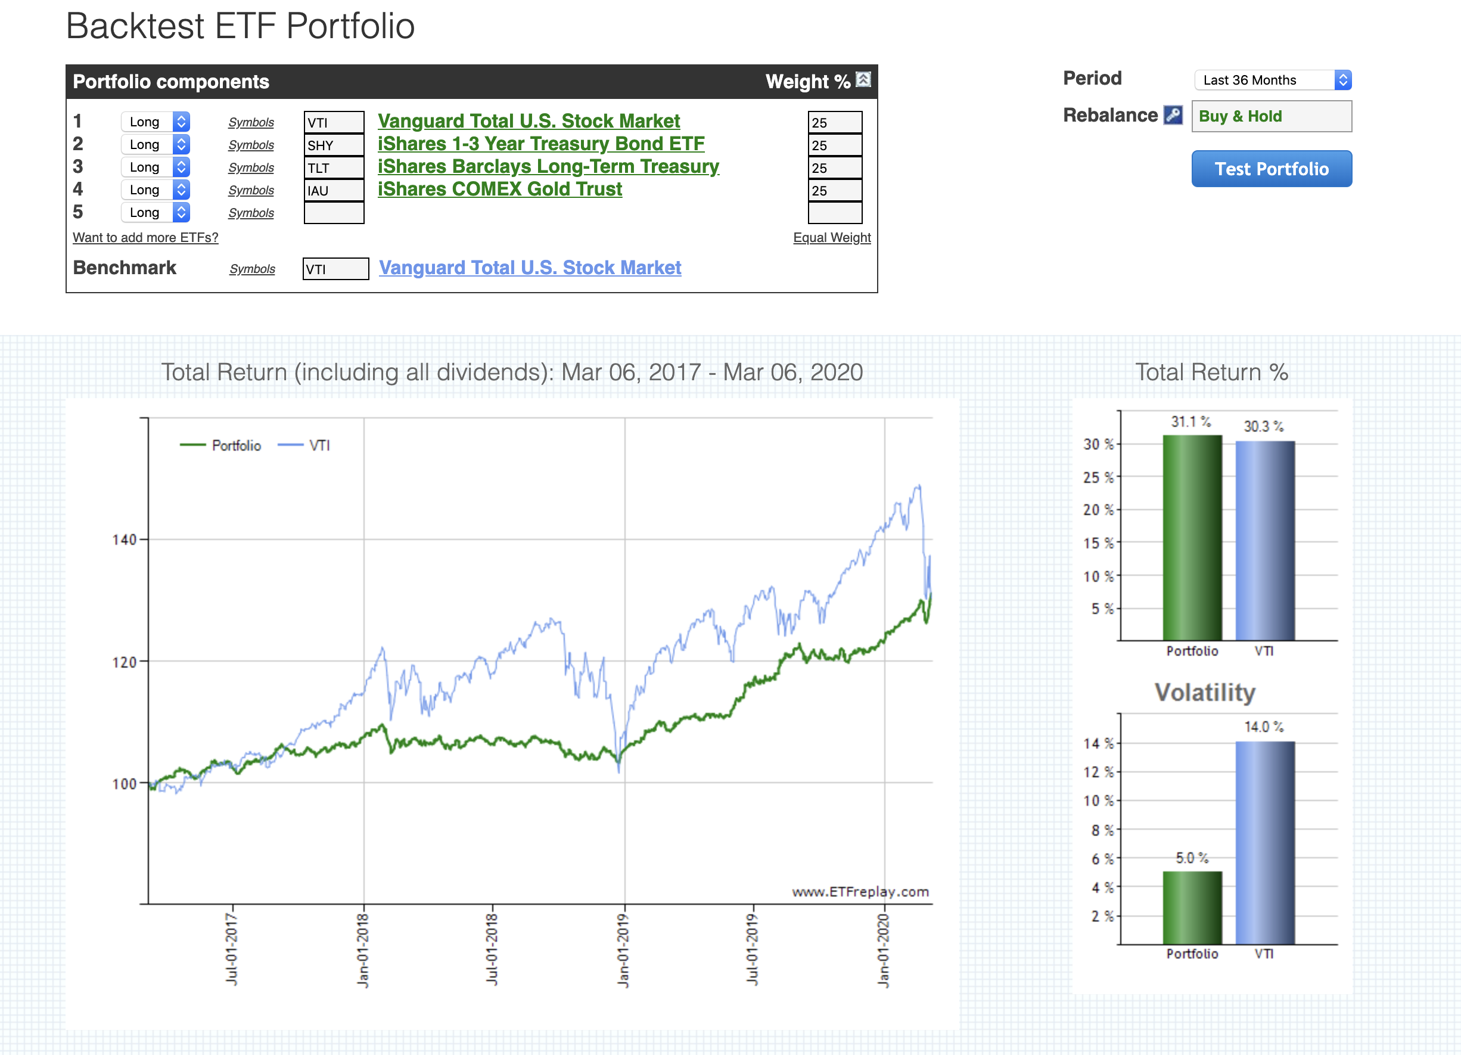
Task: Click the blue VTI Total Return bar
Action: (1265, 541)
